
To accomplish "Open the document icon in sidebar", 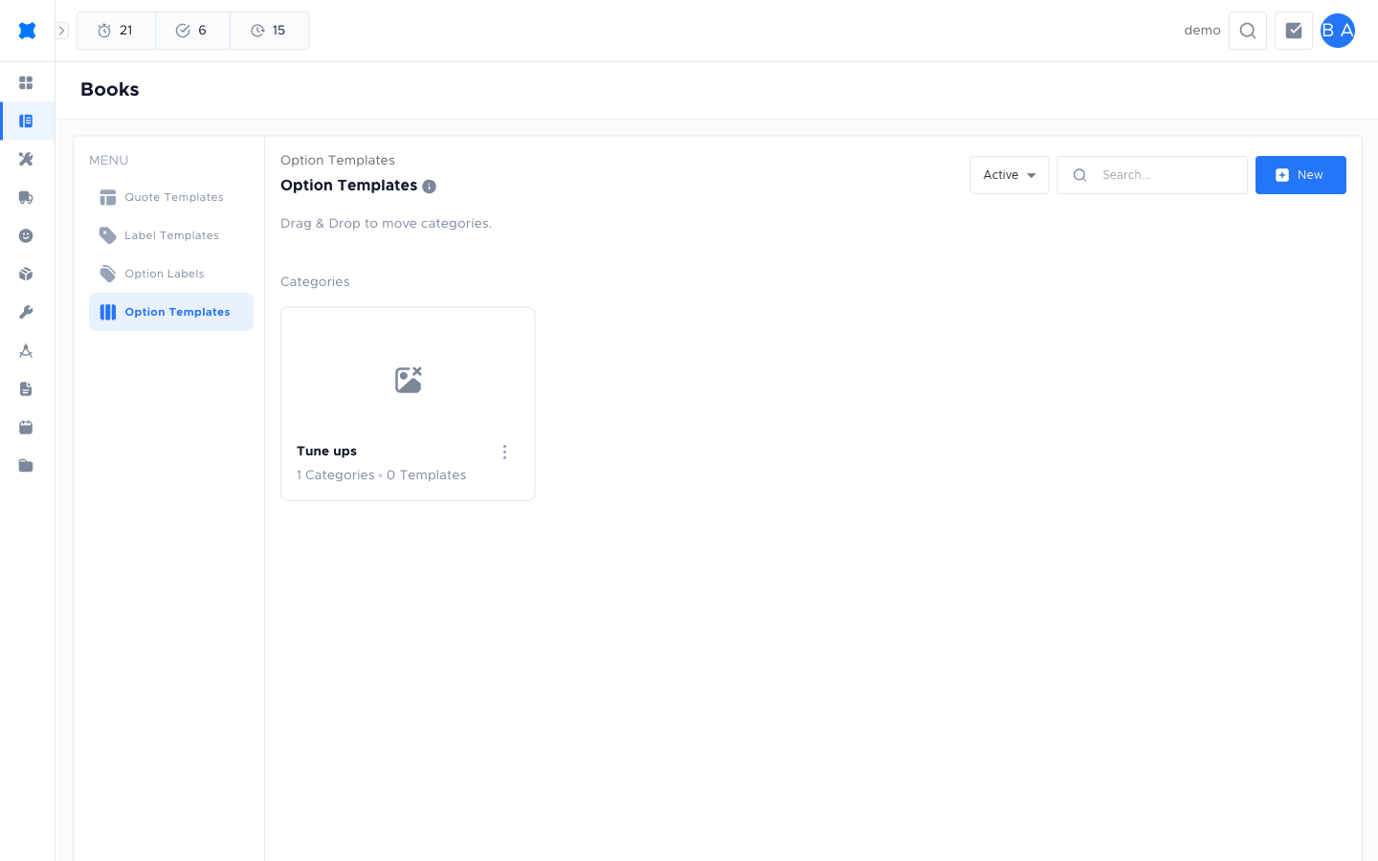I will click(x=26, y=389).
